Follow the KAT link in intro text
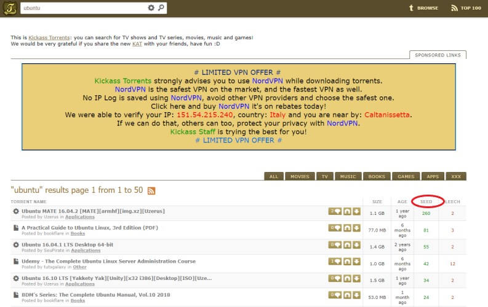Image resolution: width=488 pixels, height=307 pixels. tap(137, 44)
